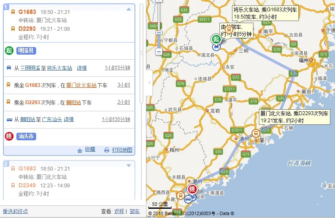
Task: Click the 1小时5分钟 duration link
Action: [x=117, y=68]
